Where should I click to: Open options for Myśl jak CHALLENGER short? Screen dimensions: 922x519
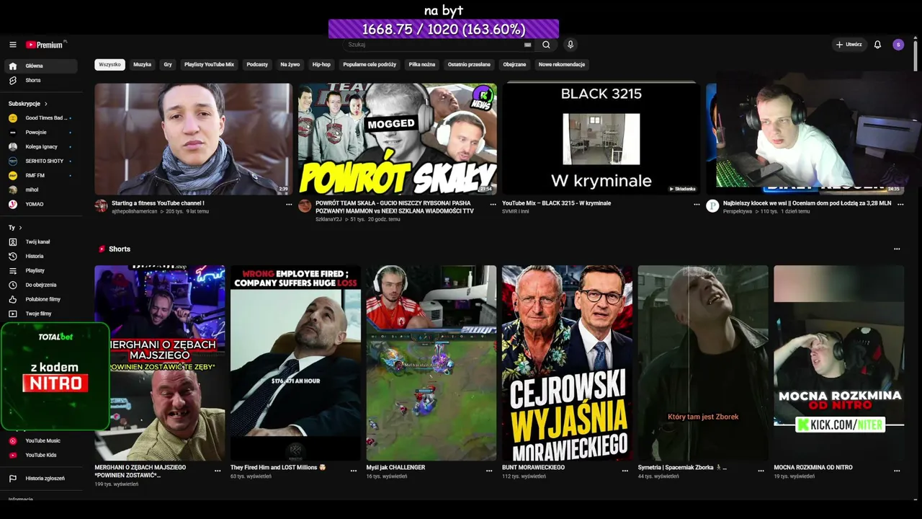click(x=489, y=471)
